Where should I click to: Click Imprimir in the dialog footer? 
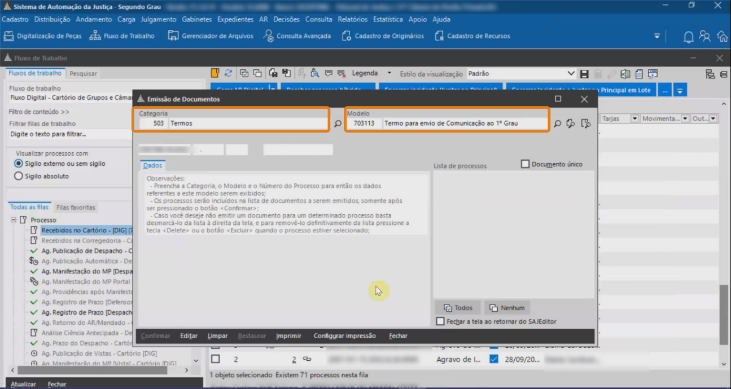[x=288, y=336]
